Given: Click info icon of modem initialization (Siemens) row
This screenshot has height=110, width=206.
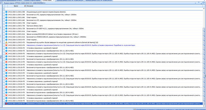Looking at the screenshot, I should 6,12.
